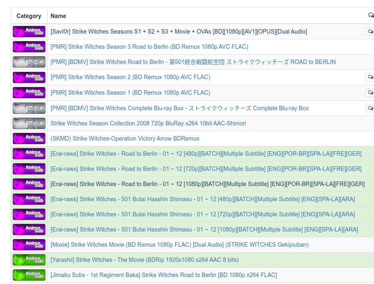Sort table by Category column header
Viewport: 374px width, 284px height.
point(29,16)
